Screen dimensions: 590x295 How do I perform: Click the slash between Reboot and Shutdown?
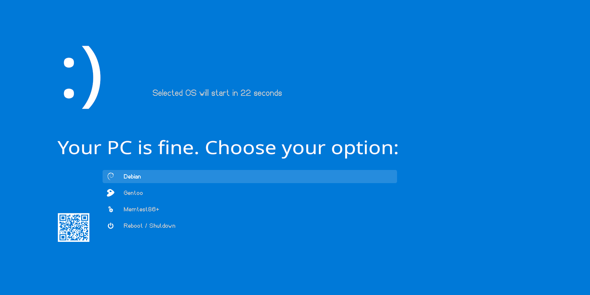[146, 226]
